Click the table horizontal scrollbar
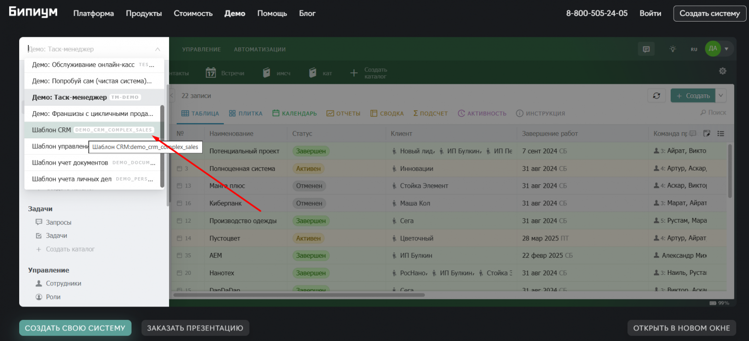Viewport: 749px width, 341px height. [299, 295]
